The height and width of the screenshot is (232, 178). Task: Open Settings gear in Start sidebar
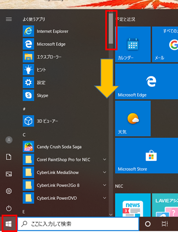[x=9, y=191]
